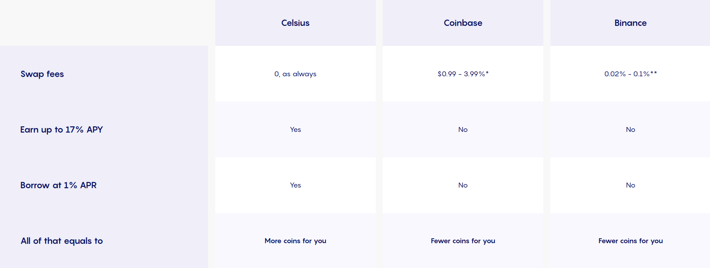Screen dimensions: 710x268
Task: Click No in the Coinbase Earn APY cell
Action: point(463,129)
